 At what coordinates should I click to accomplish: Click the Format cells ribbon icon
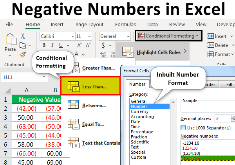211,54
